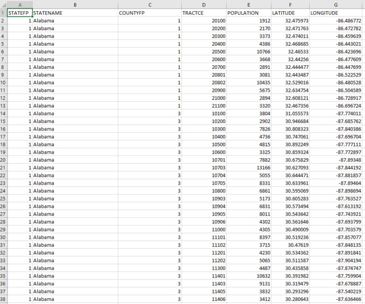
Task: Click population cell 10435
Action: pos(249,82)
